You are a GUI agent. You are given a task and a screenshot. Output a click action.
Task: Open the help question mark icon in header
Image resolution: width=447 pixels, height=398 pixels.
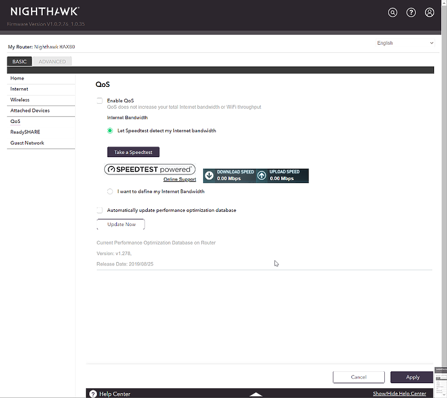pos(411,12)
